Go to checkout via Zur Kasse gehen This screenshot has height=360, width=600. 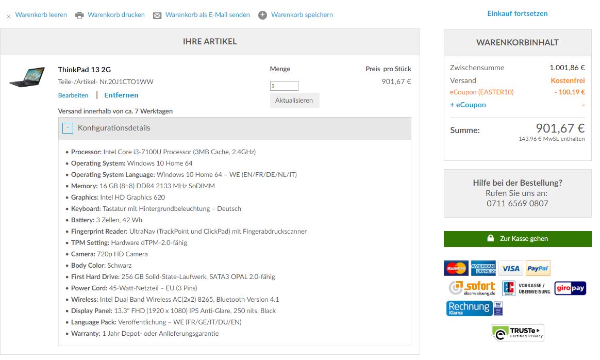coord(518,239)
